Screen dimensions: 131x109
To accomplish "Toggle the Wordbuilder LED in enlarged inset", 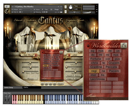I will 88,46.
